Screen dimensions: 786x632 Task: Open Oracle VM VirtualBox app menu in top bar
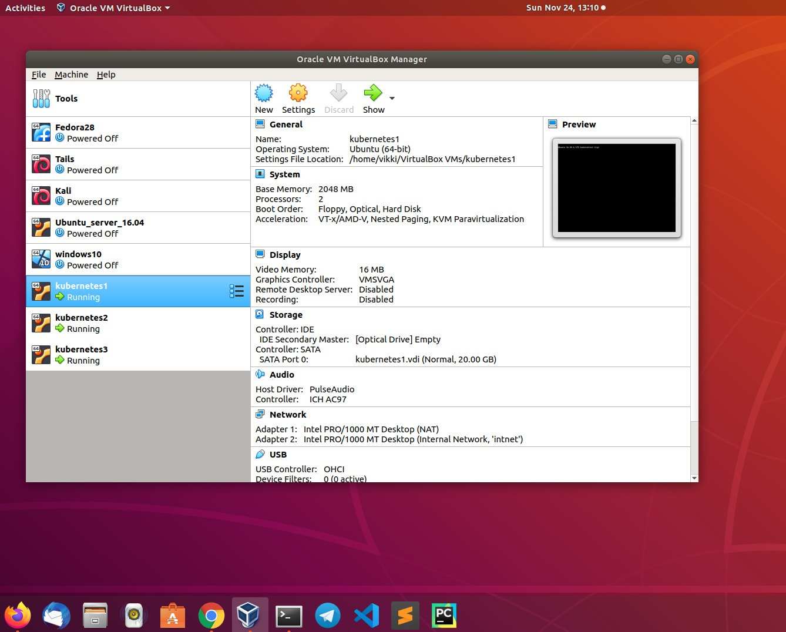[113, 8]
